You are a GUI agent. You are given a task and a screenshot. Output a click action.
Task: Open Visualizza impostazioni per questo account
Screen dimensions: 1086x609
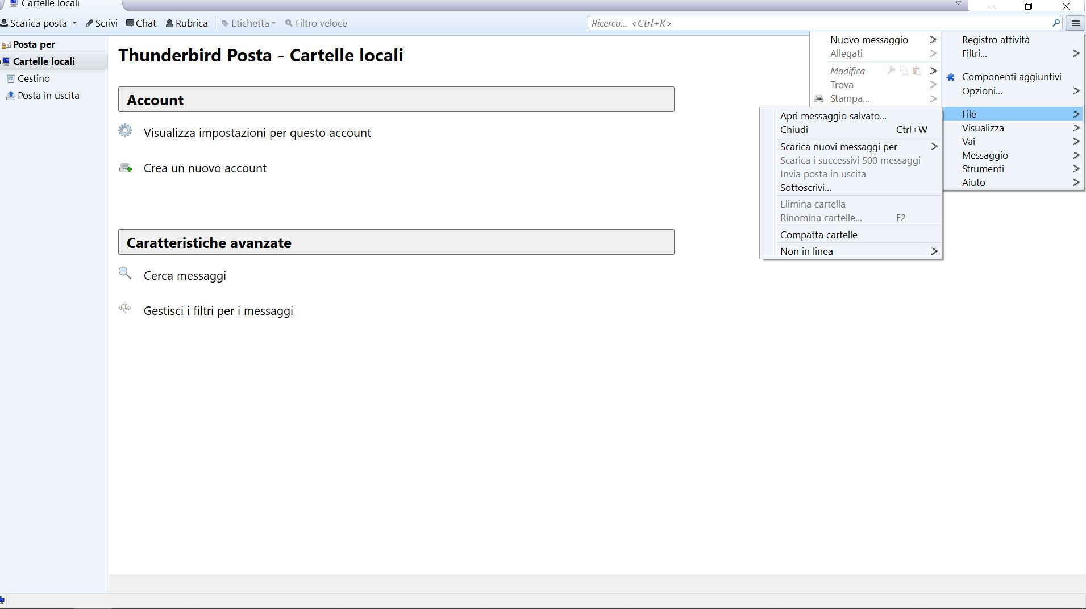[x=257, y=133]
